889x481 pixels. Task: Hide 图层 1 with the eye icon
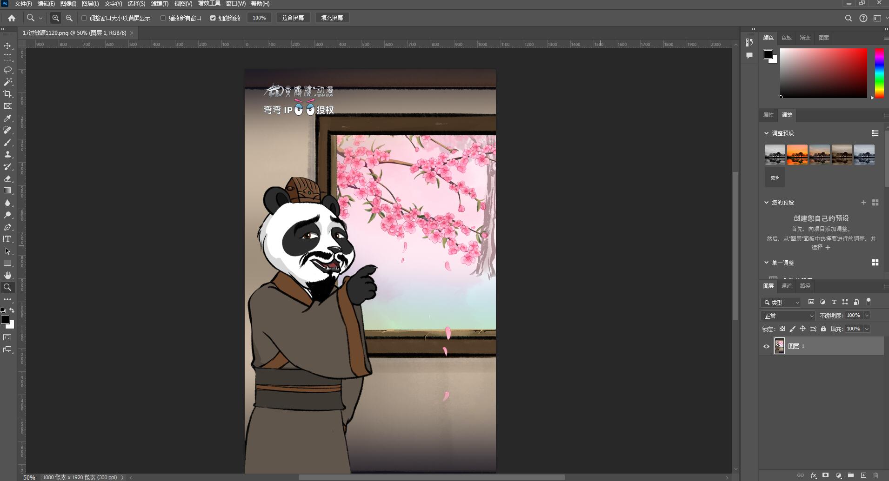click(x=767, y=346)
